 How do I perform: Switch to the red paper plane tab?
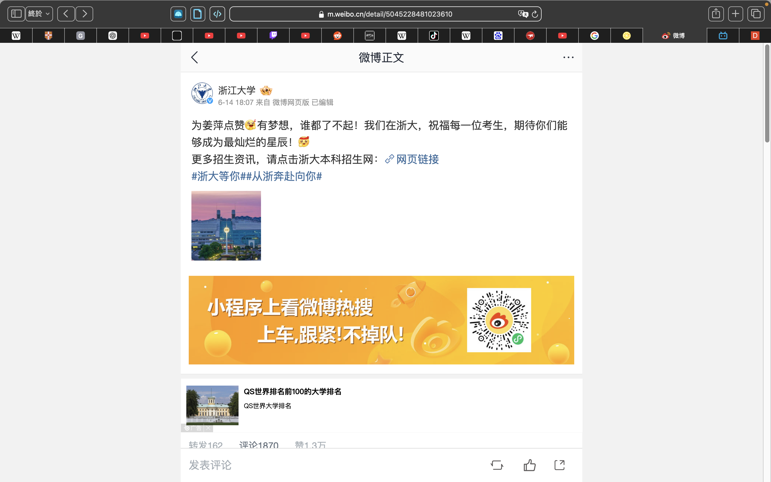[x=530, y=35]
